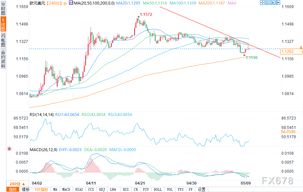Click the orange crosshair icon beside 240分
This screenshot has height=192, width=303.
pos(65,3)
